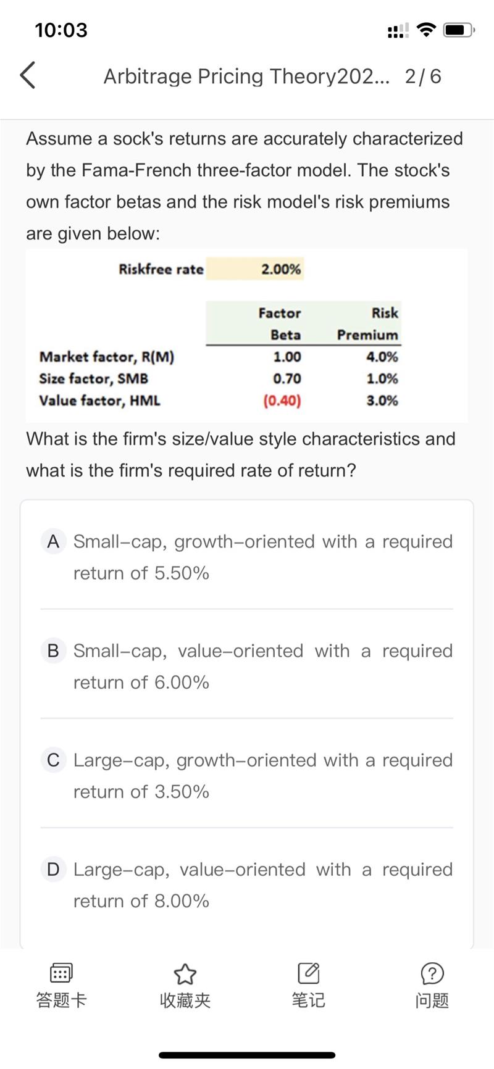
Task: Select answer option D circle
Action: coord(53,869)
